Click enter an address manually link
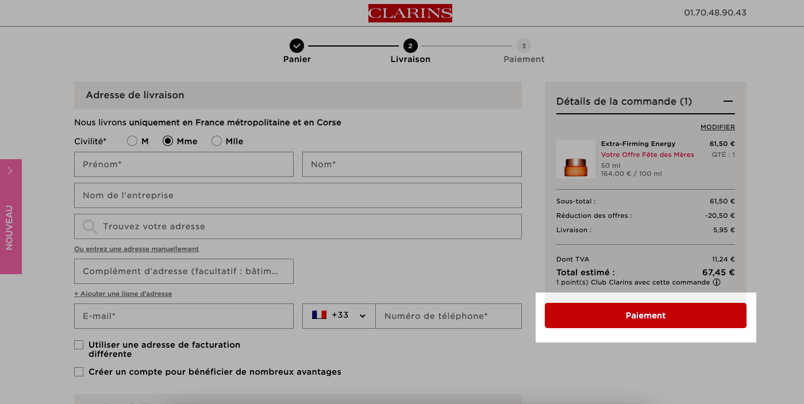Viewport: 804px width, 404px height. (136, 249)
